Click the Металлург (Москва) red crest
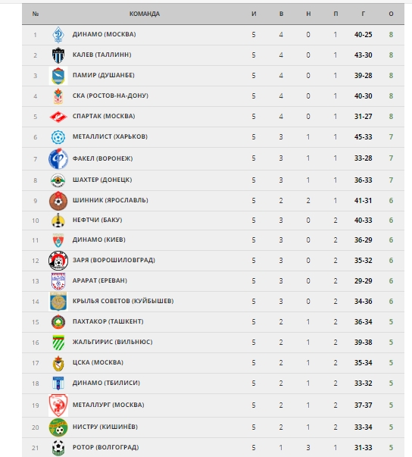Screen dimensions: 412x457 click(x=58, y=405)
